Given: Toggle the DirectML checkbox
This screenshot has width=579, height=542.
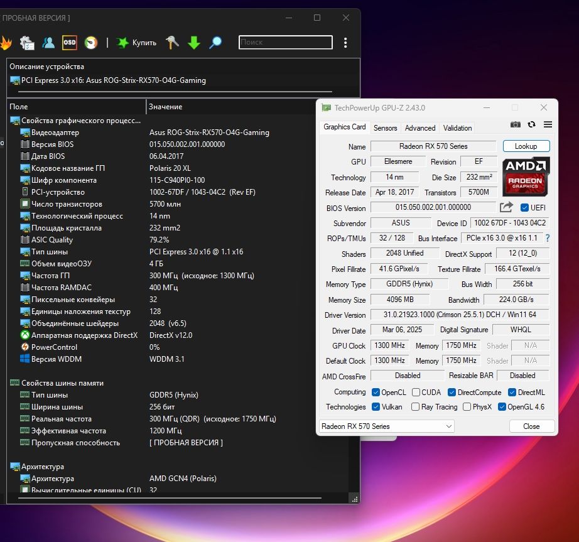Looking at the screenshot, I should coord(512,392).
